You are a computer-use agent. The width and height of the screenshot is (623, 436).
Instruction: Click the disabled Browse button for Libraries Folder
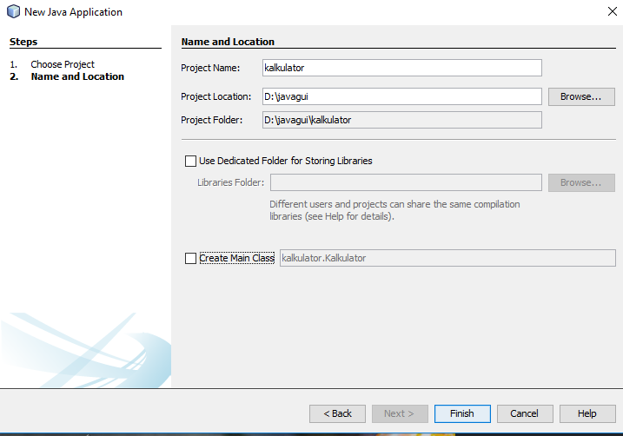(x=581, y=182)
